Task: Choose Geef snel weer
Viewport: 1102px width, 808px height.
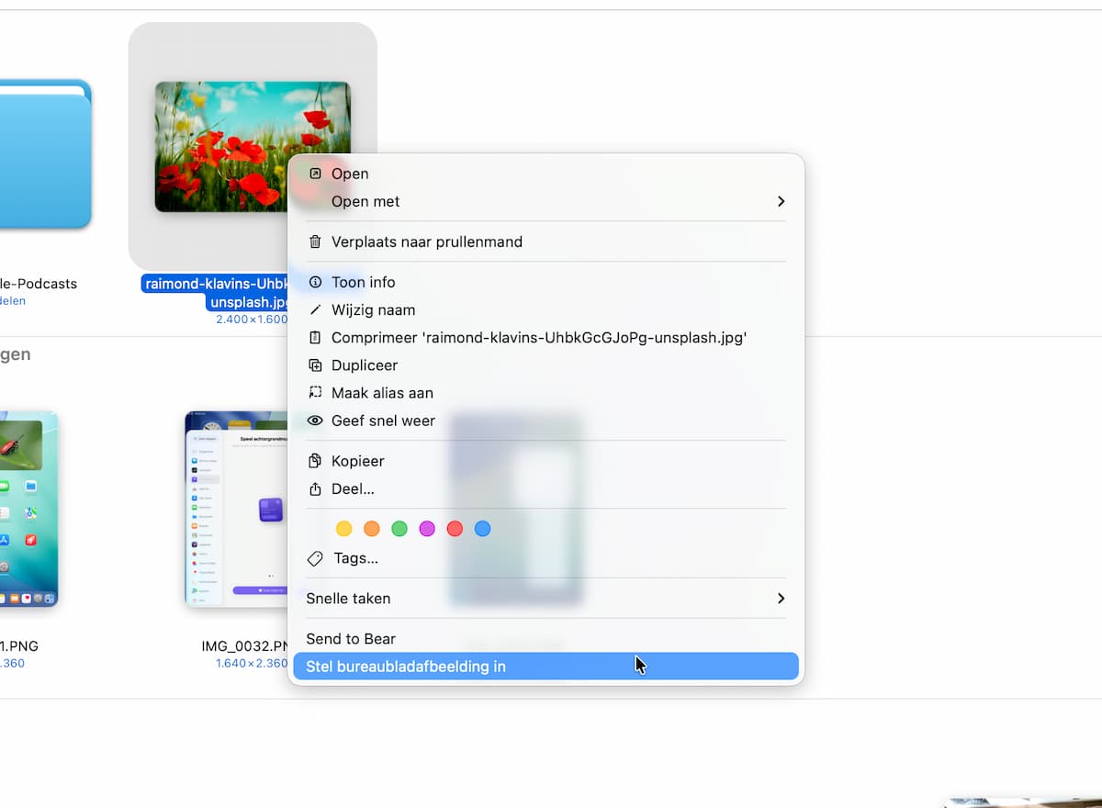Action: (x=546, y=421)
